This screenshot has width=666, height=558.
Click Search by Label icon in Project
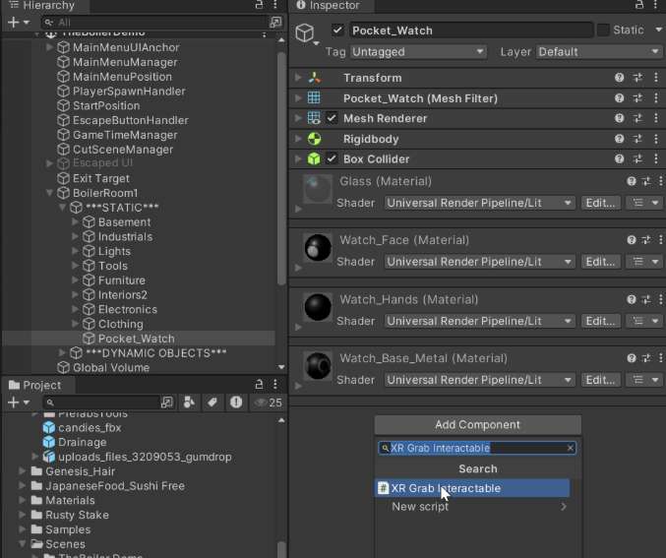(212, 403)
